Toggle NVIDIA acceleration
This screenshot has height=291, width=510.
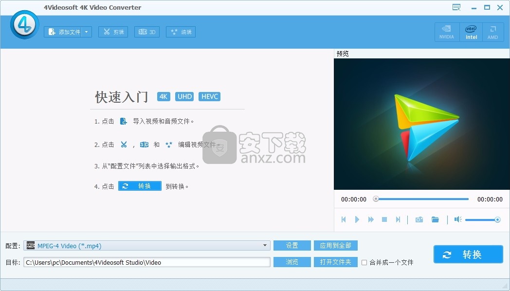coord(447,32)
